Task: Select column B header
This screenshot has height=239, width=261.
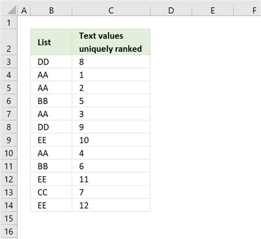Action: coord(51,10)
